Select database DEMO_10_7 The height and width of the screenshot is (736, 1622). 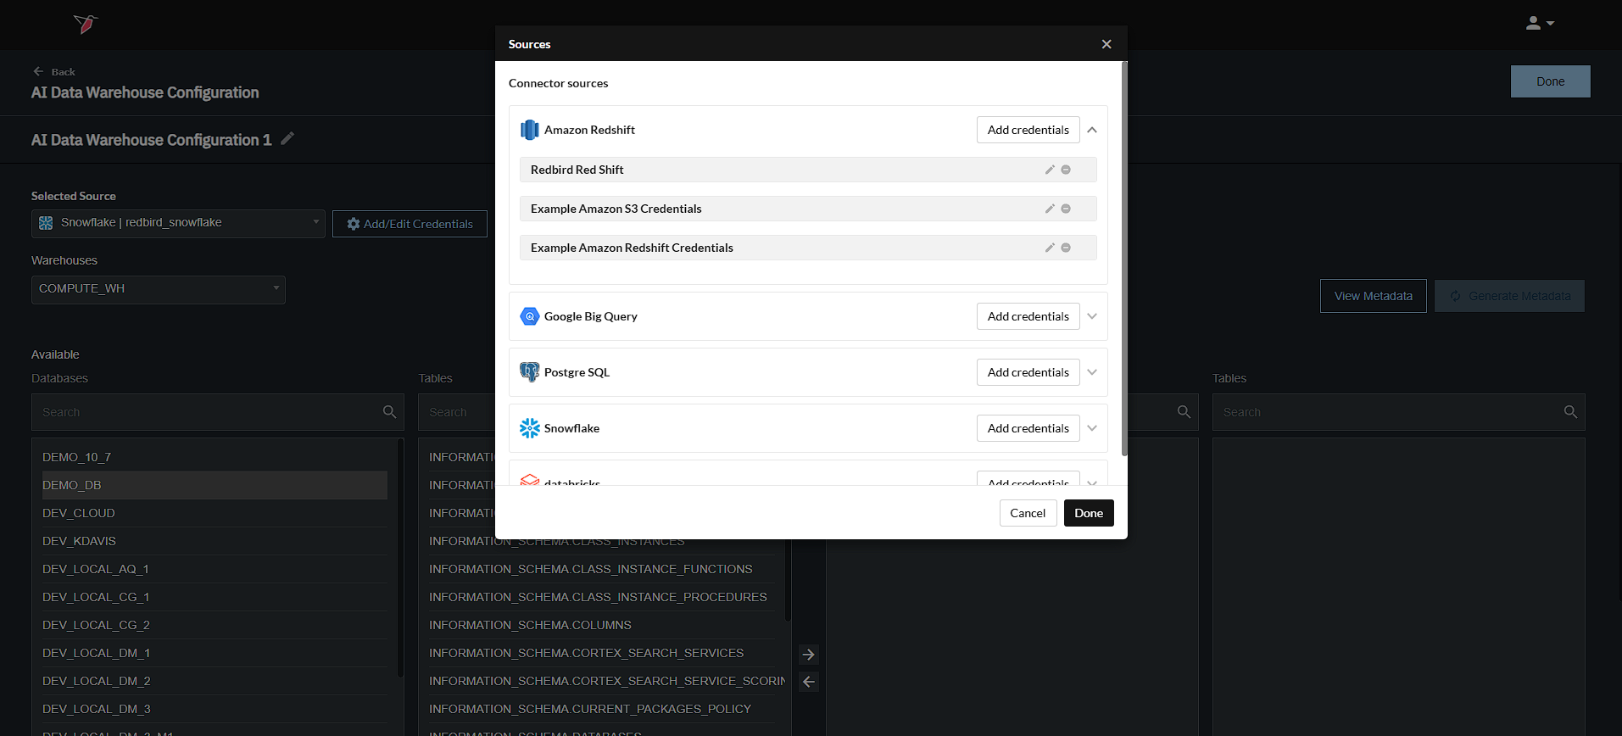point(215,457)
